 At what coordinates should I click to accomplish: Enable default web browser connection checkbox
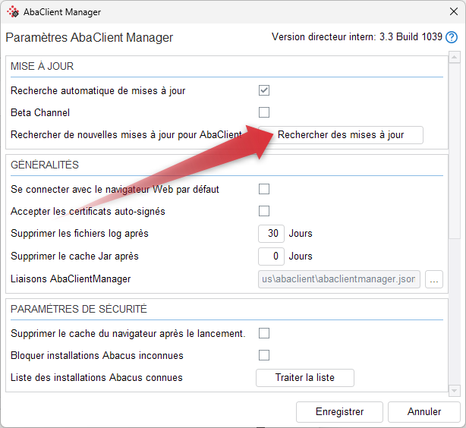tap(264, 189)
